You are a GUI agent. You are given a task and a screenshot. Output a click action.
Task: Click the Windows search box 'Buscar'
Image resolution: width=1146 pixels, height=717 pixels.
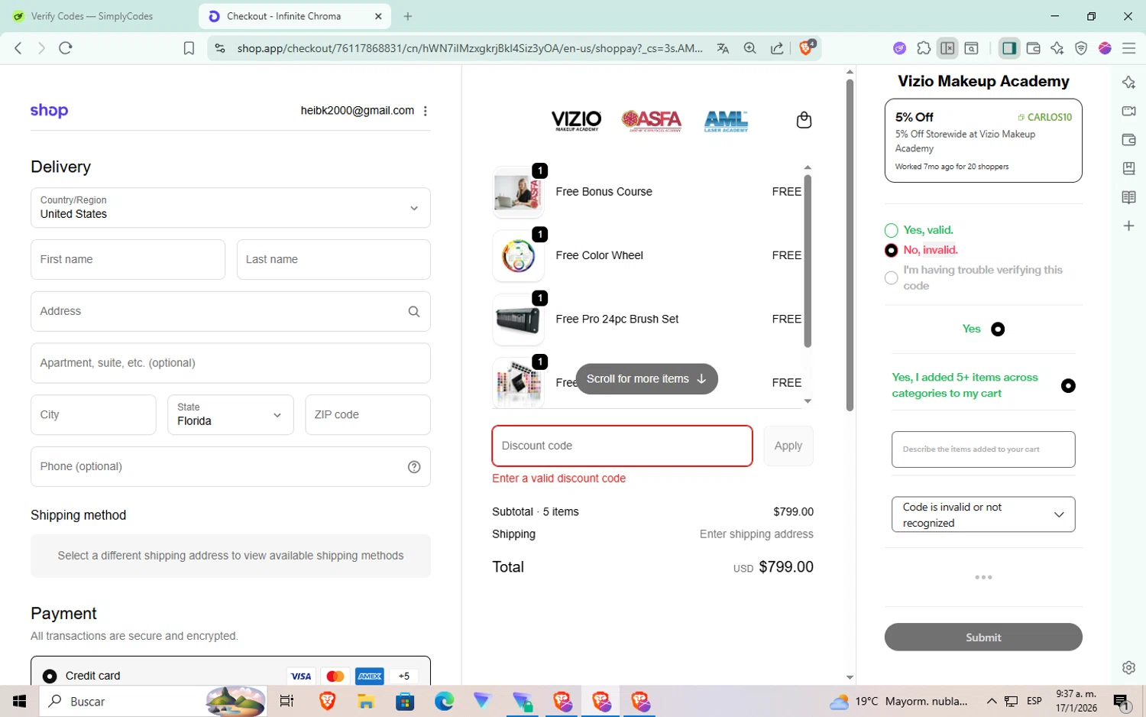tap(153, 701)
